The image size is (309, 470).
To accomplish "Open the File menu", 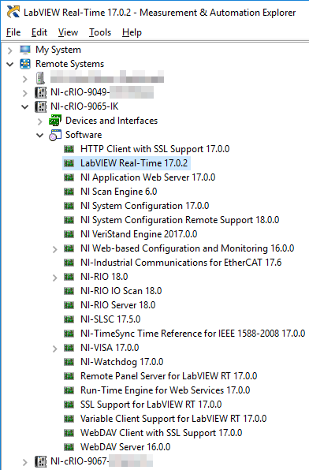I will click(x=13, y=32).
